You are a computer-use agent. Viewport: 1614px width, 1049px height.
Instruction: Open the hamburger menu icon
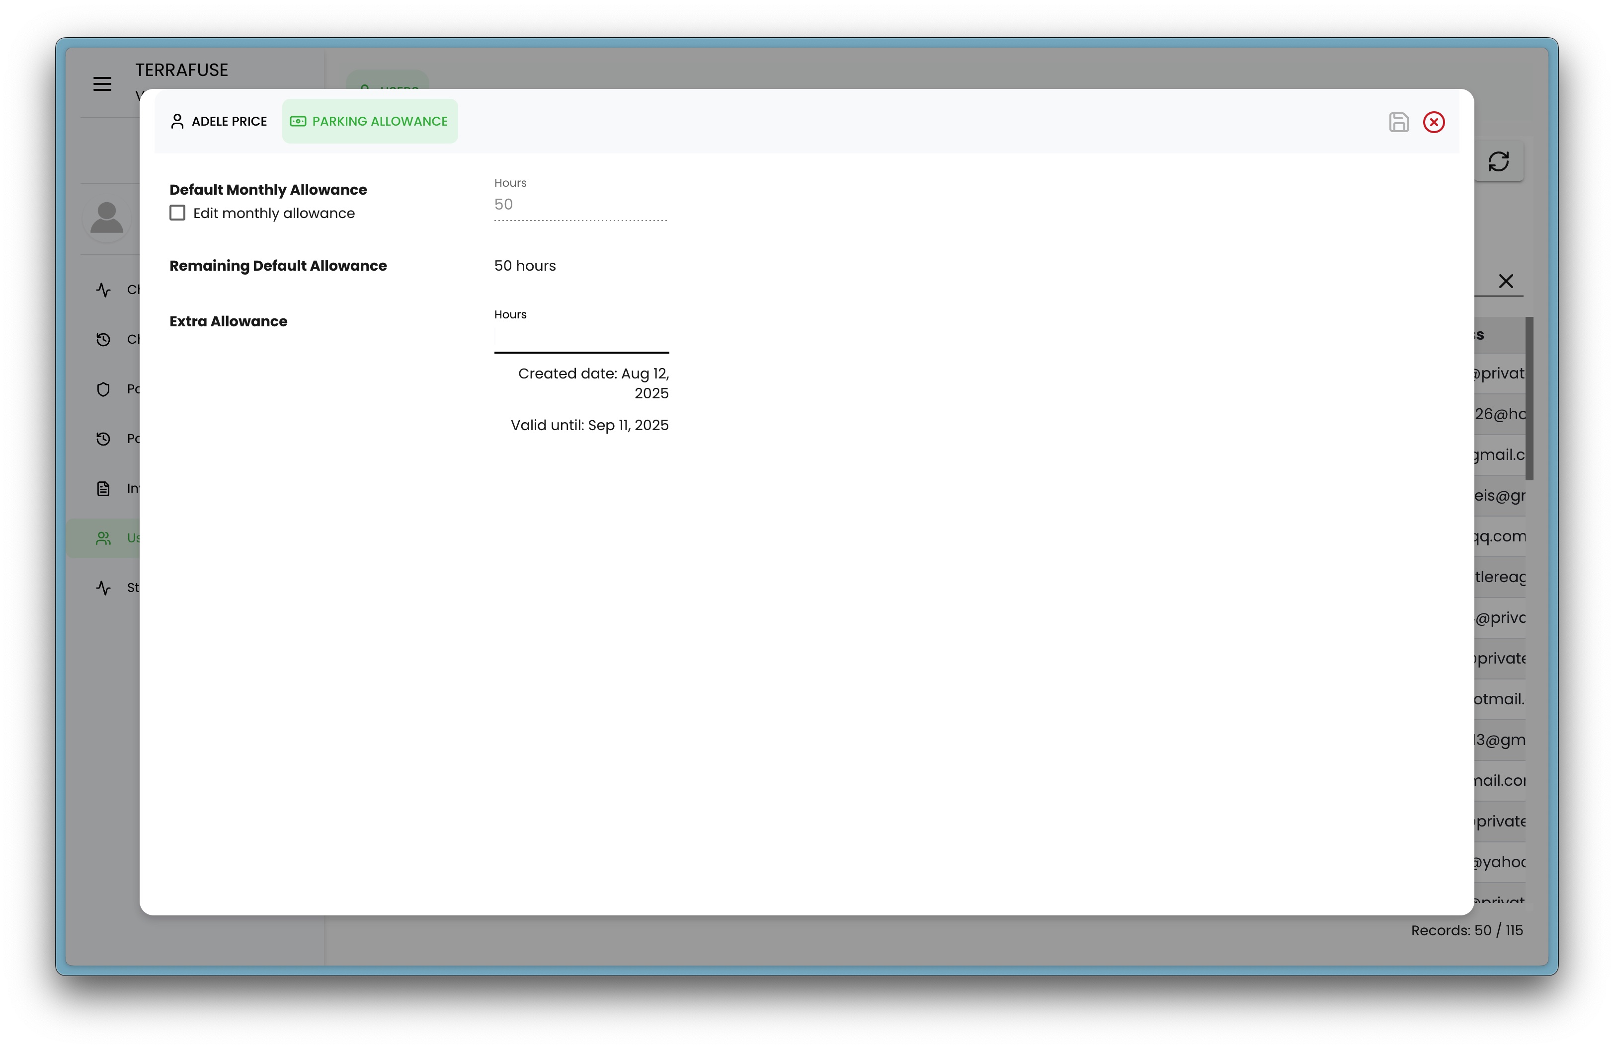(x=102, y=84)
